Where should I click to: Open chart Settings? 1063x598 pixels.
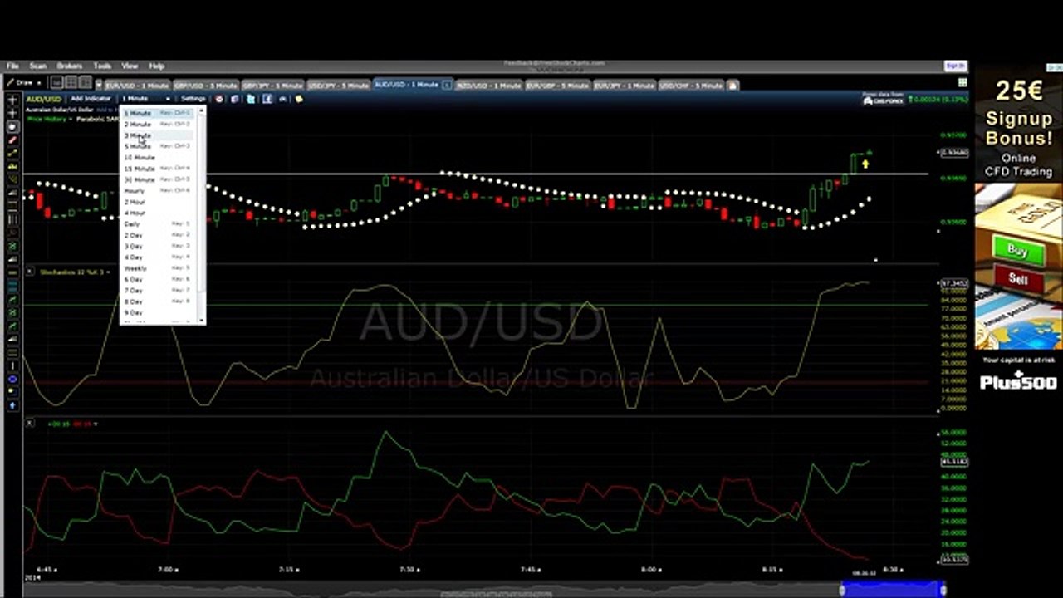click(193, 99)
